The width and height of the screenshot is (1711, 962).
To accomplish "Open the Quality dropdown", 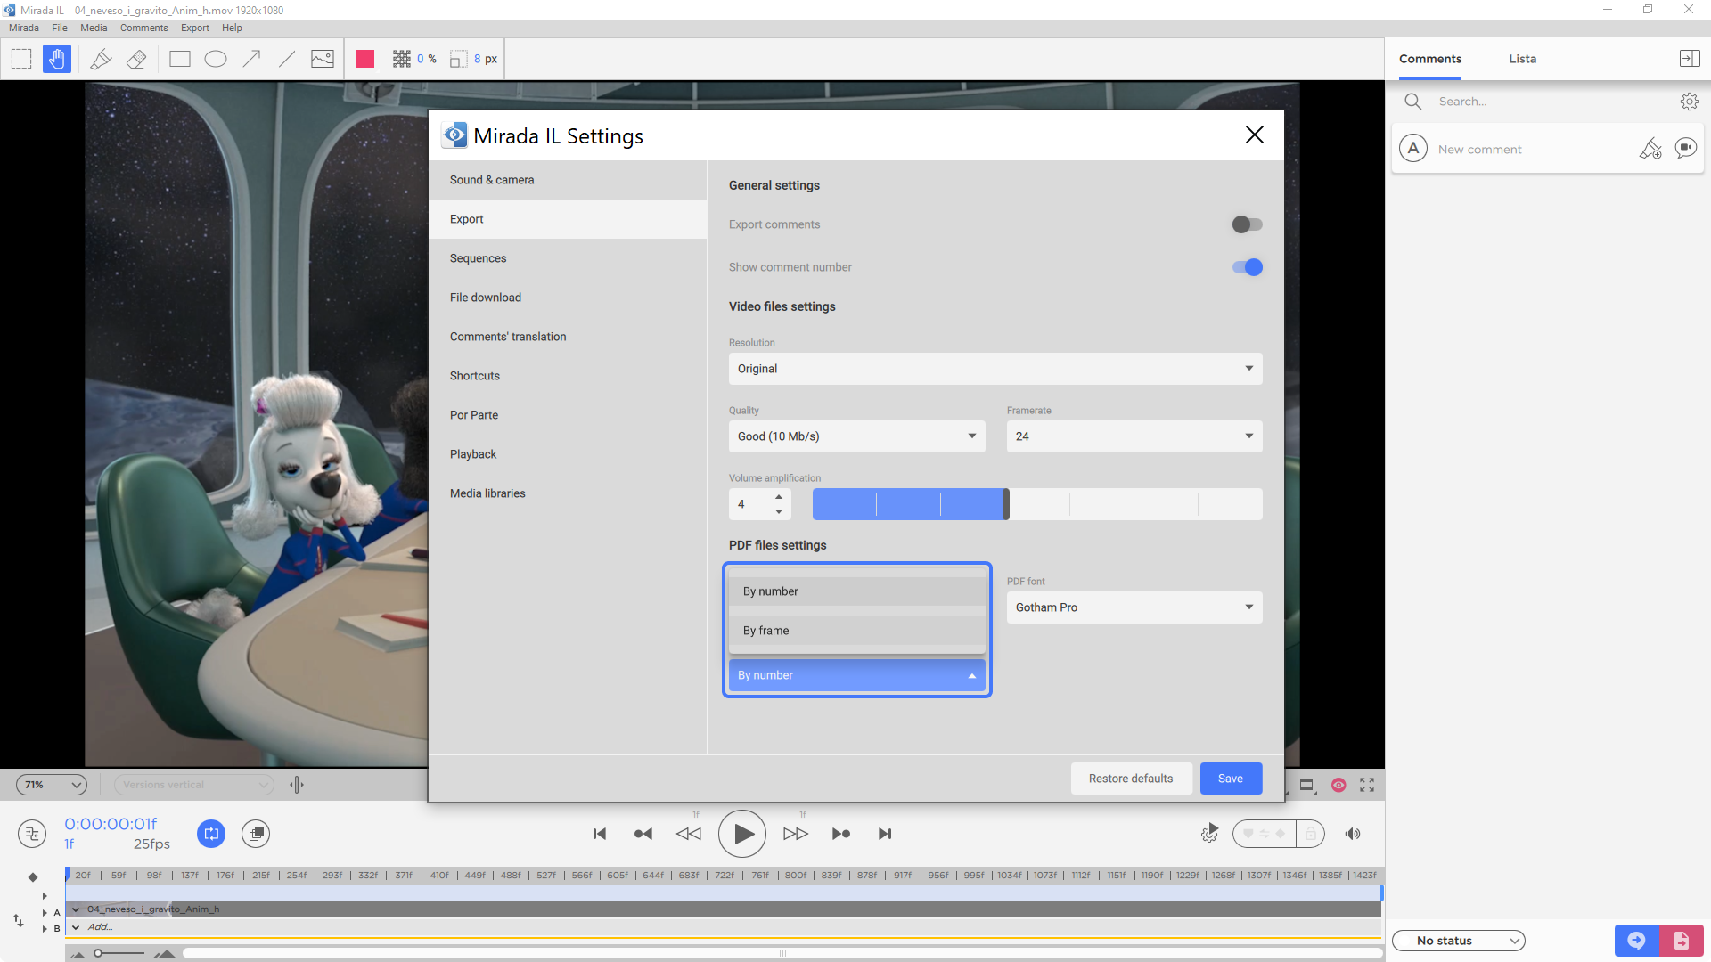I will [x=857, y=436].
